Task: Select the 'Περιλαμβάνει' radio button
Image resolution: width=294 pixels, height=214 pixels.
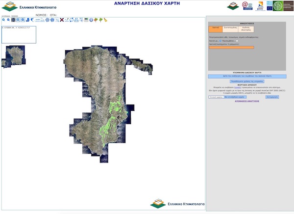Action: (x=236, y=40)
